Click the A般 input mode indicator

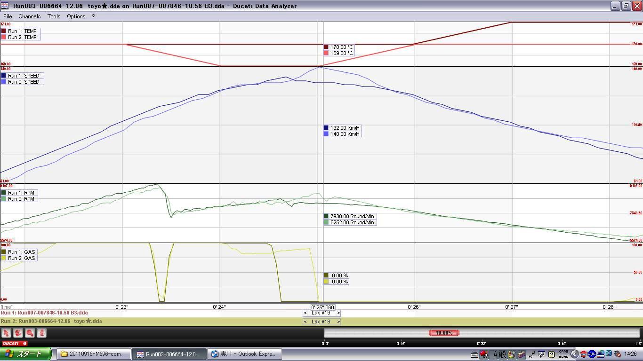(499, 354)
